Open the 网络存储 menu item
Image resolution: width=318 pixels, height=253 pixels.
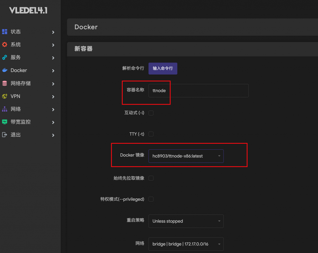pyautogui.click(x=21, y=84)
